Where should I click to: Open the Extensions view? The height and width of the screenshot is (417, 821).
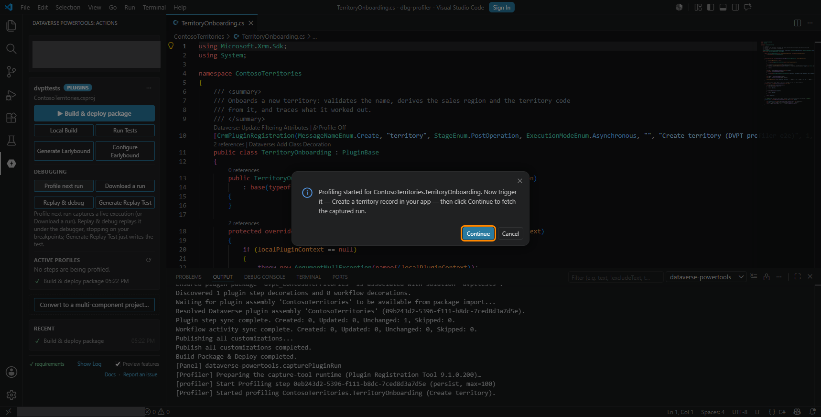click(11, 118)
